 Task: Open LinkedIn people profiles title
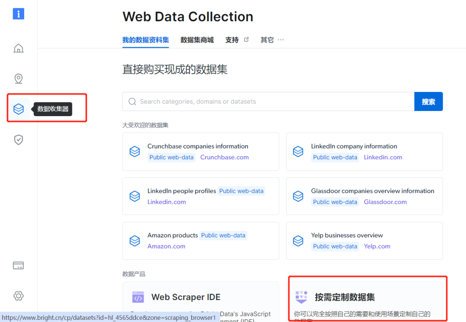pyautogui.click(x=182, y=191)
